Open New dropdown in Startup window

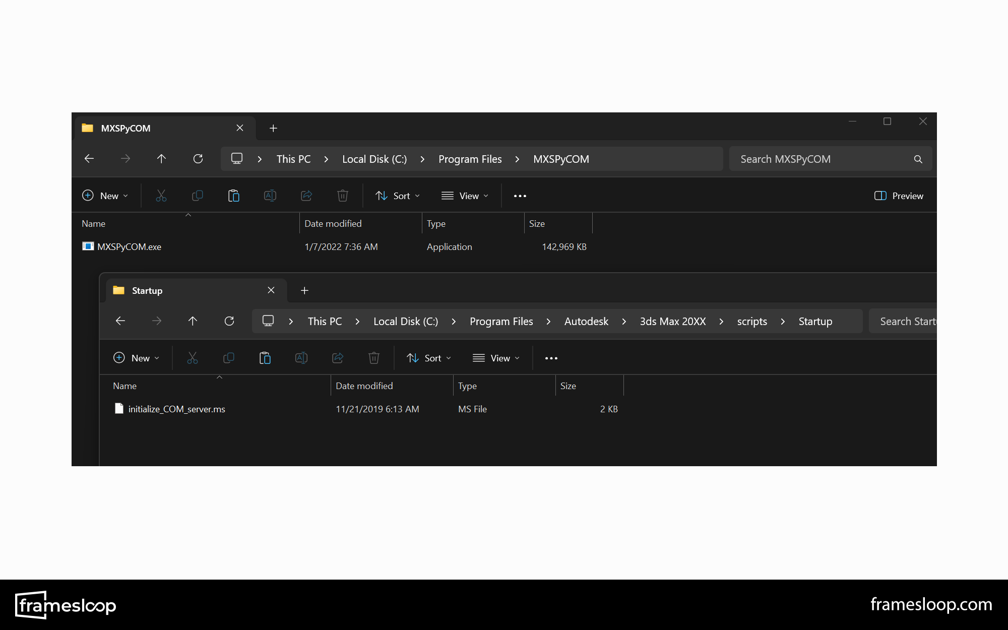137,358
